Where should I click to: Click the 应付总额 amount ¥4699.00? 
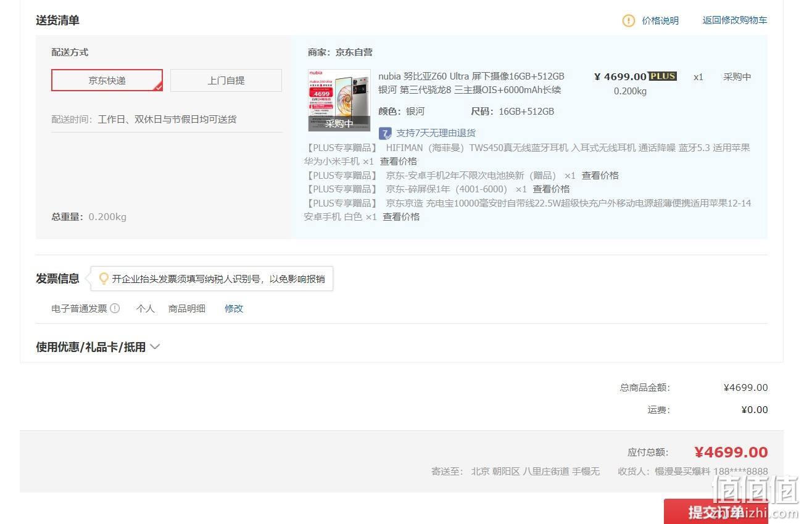(x=731, y=452)
